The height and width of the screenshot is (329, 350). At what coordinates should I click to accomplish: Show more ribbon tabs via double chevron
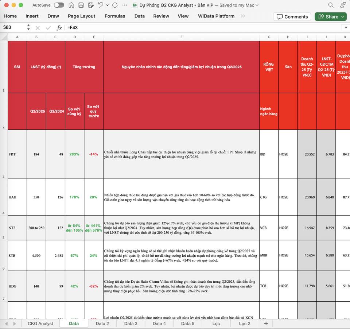pos(243,16)
